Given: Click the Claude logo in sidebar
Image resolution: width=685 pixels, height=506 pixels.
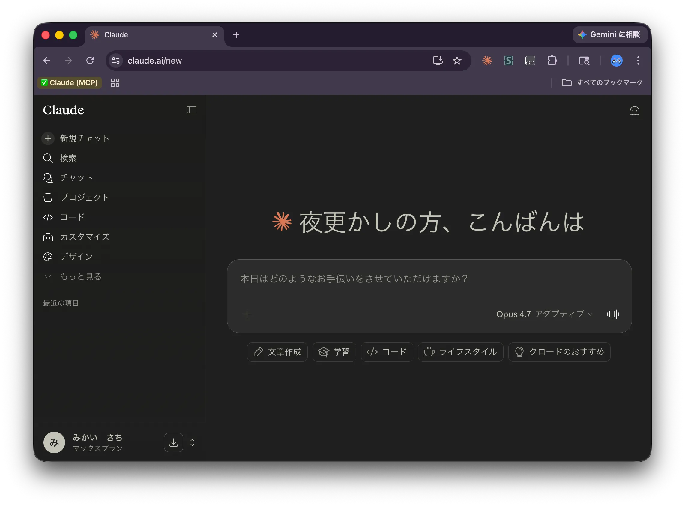Looking at the screenshot, I should pyautogui.click(x=64, y=110).
